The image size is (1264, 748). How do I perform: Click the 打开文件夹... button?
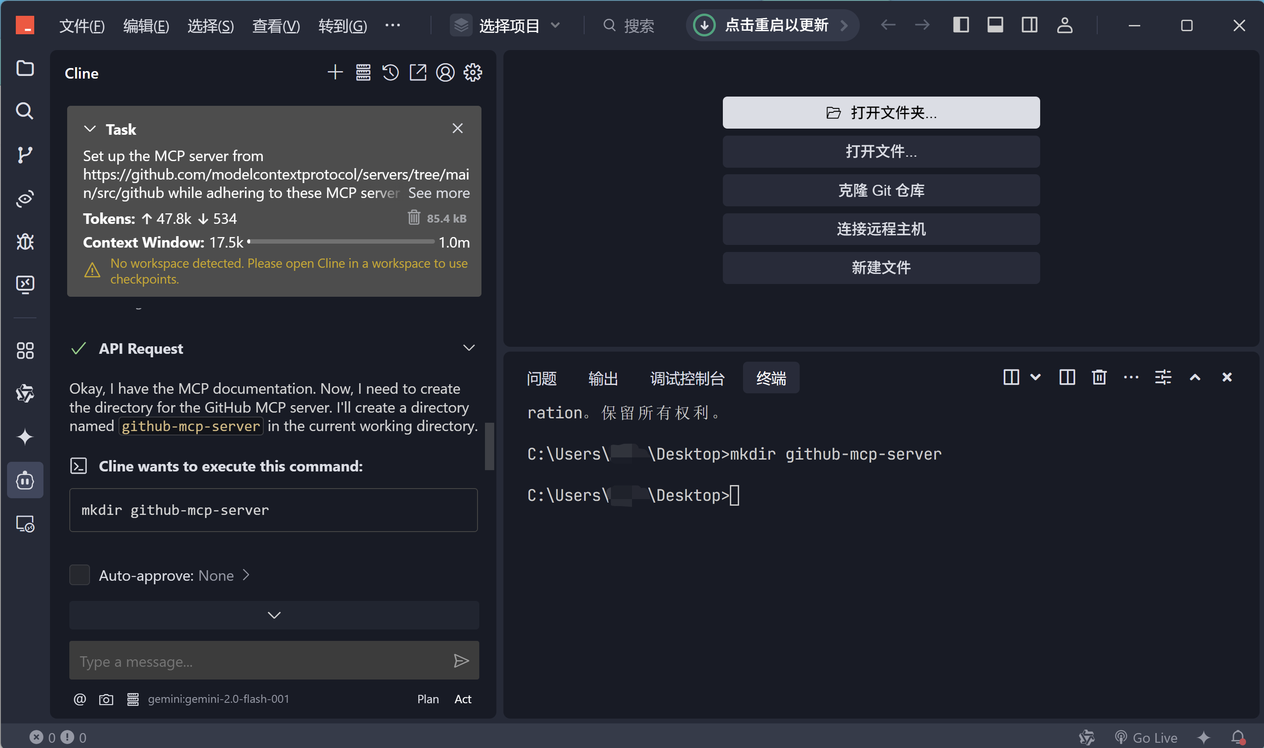tap(880, 112)
